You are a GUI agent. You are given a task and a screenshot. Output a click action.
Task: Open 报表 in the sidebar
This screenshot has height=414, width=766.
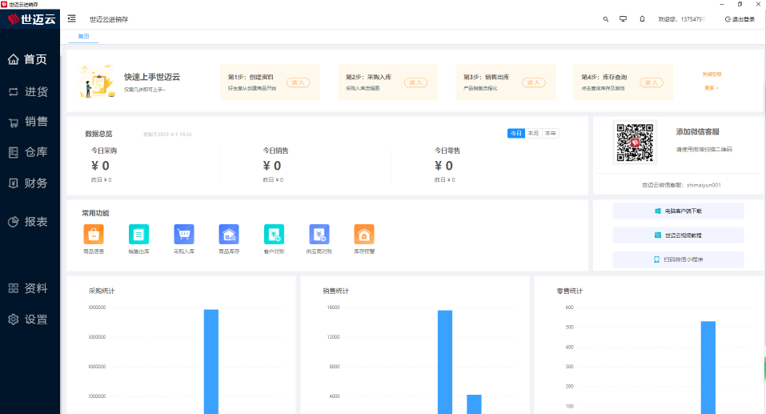point(30,222)
